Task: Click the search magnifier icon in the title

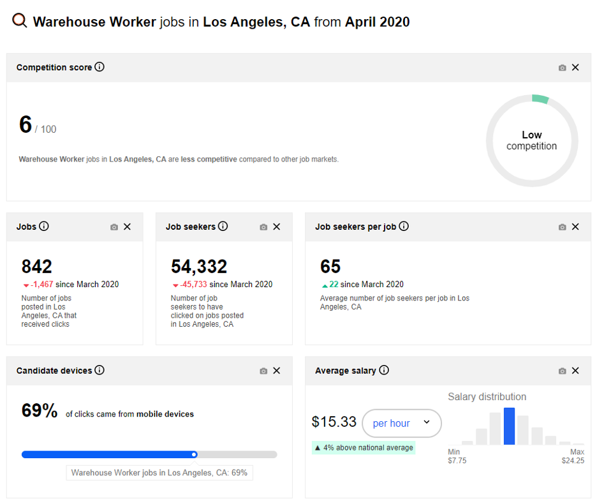Action: 20,21
